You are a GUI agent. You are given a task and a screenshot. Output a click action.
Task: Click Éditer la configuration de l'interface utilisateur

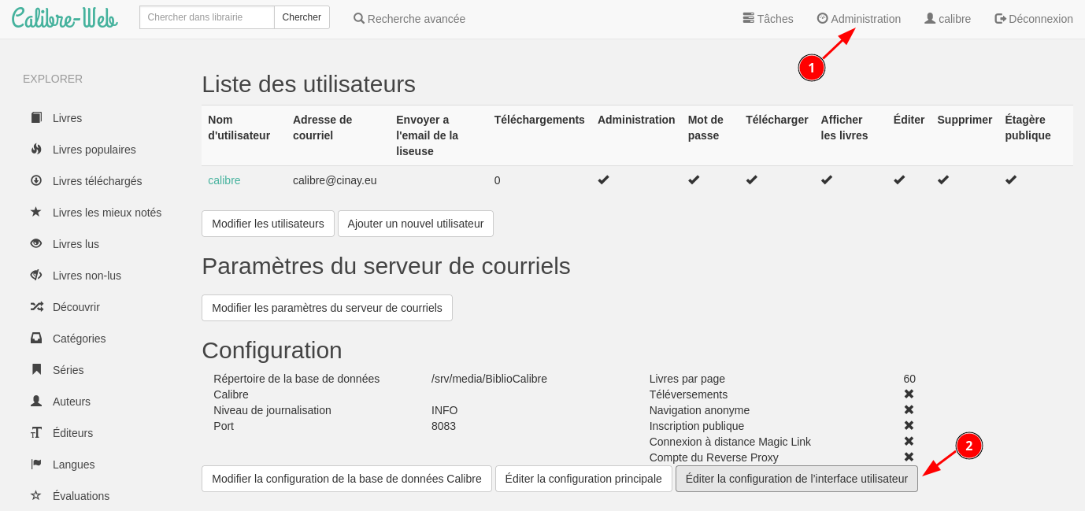796,479
